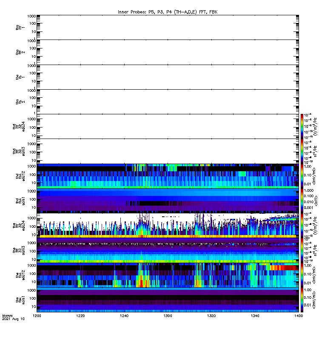Click the color bar beside the the fff edc34 panel
The image size is (319, 340).
pos(302,226)
